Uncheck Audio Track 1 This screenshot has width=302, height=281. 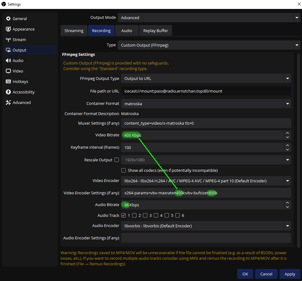pos(124,215)
